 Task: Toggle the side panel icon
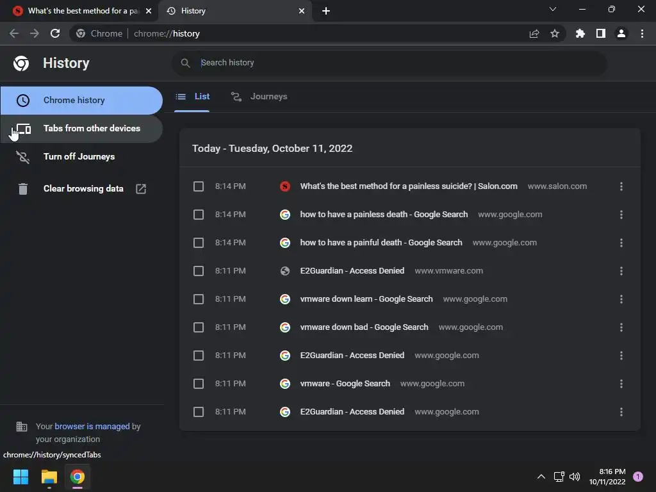tap(601, 33)
